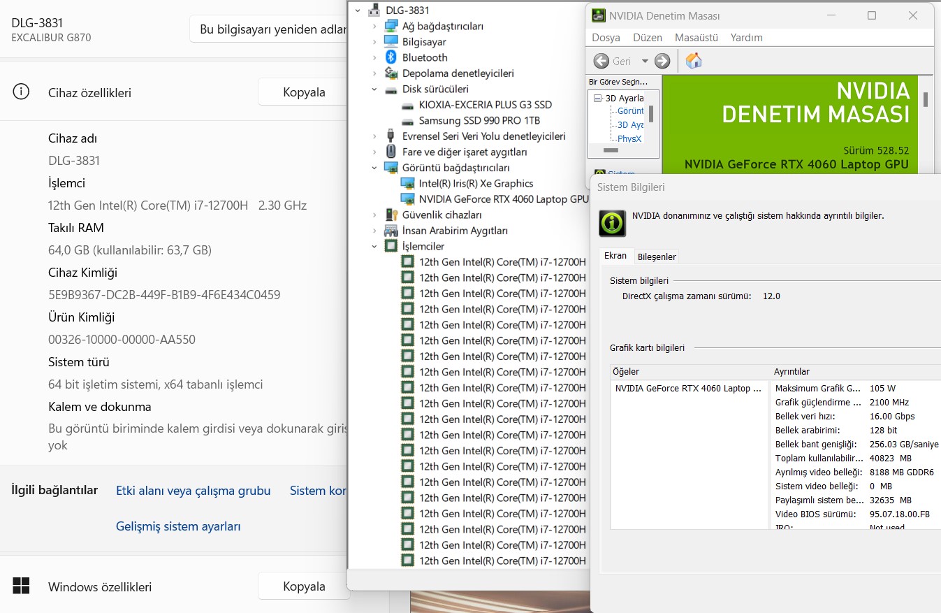
Task: Click the icon next to Intel Iris Xe Graphics
Action: [408, 183]
